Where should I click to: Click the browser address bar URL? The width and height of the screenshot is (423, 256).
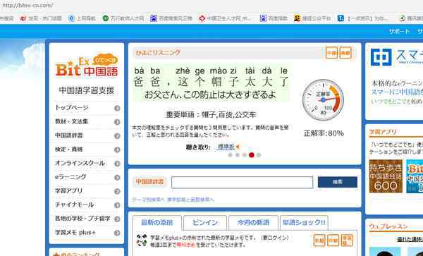click(x=27, y=5)
